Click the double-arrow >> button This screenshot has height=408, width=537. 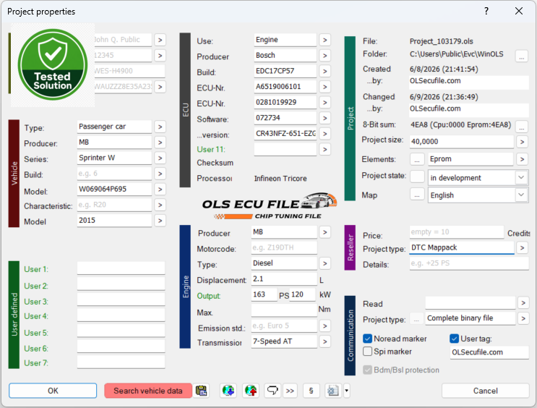(290, 391)
